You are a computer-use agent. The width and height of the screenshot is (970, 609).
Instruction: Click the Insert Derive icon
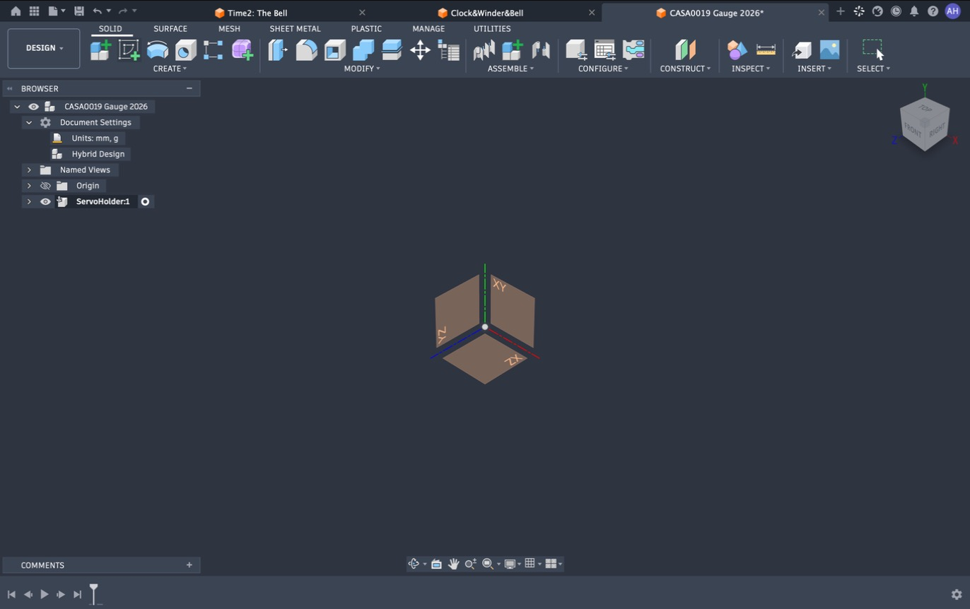click(x=801, y=49)
